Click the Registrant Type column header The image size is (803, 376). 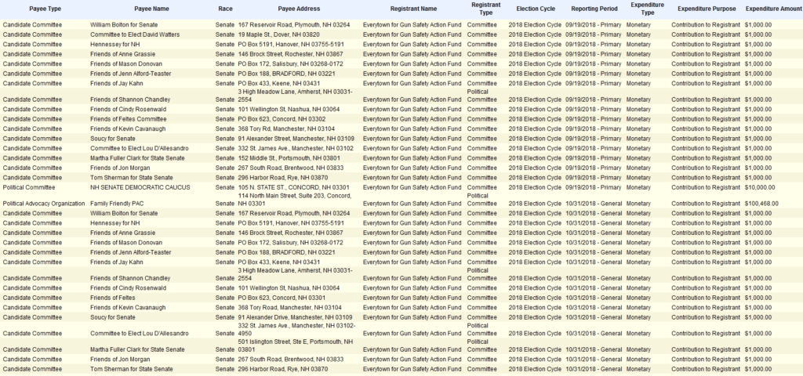[486, 9]
